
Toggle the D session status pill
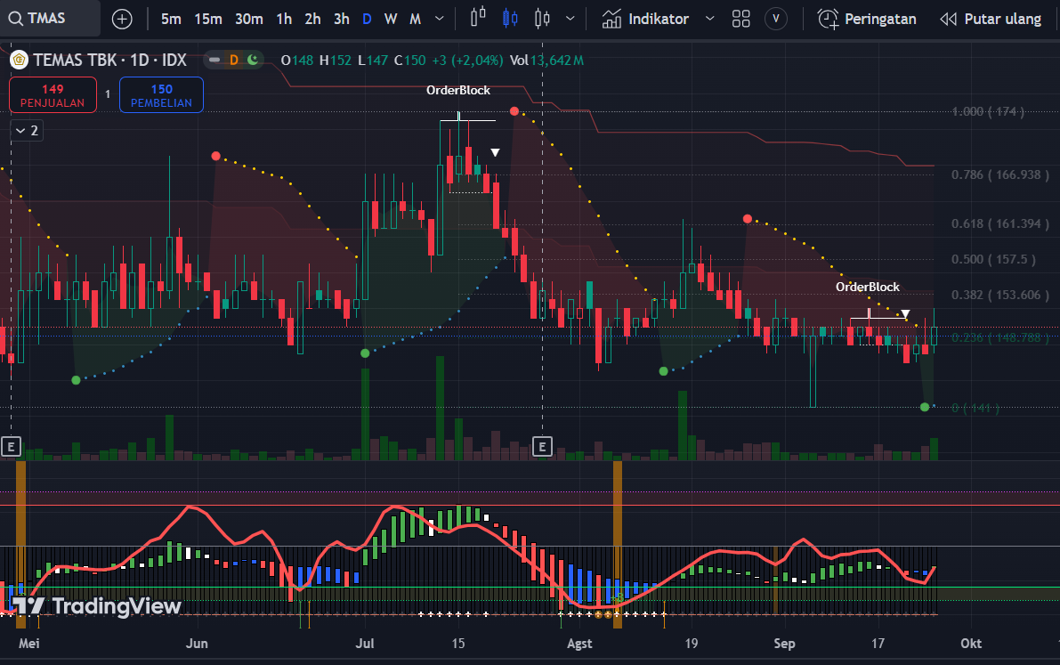(233, 60)
